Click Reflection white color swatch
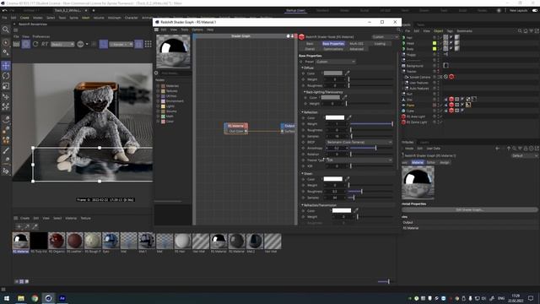The image size is (540, 304). point(335,117)
